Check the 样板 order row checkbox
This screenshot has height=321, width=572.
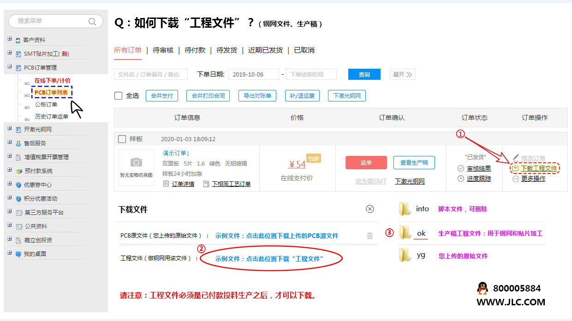point(122,139)
